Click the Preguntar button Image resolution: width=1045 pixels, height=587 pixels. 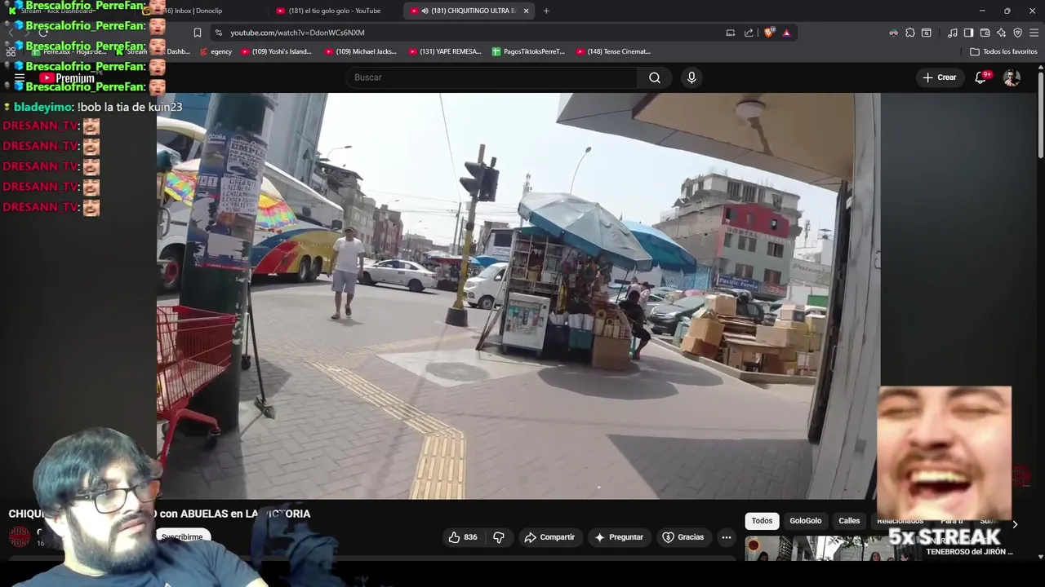pos(619,537)
